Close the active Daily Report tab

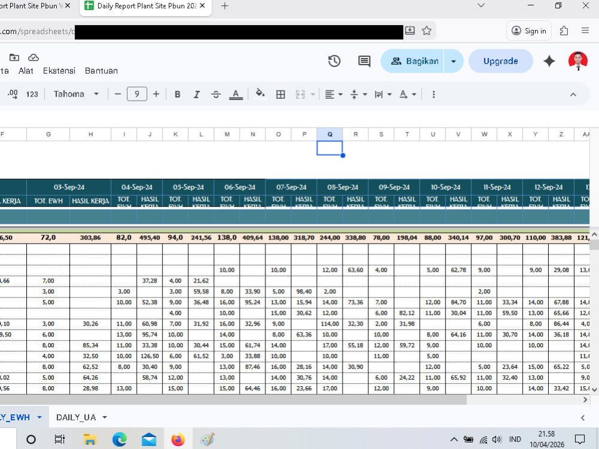click(202, 6)
